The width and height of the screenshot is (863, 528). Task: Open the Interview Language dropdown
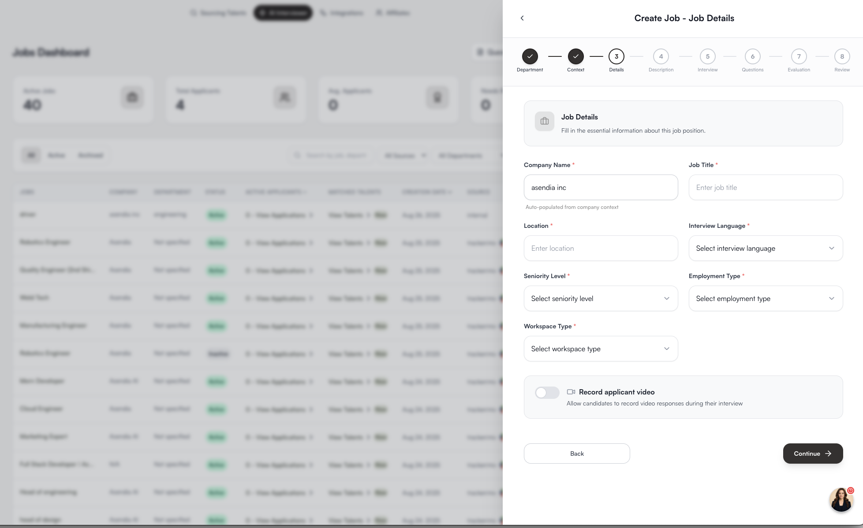click(766, 248)
